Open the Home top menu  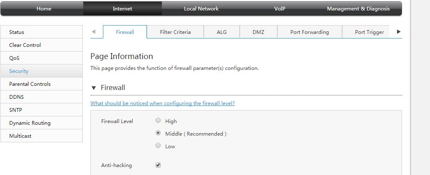(44, 8)
